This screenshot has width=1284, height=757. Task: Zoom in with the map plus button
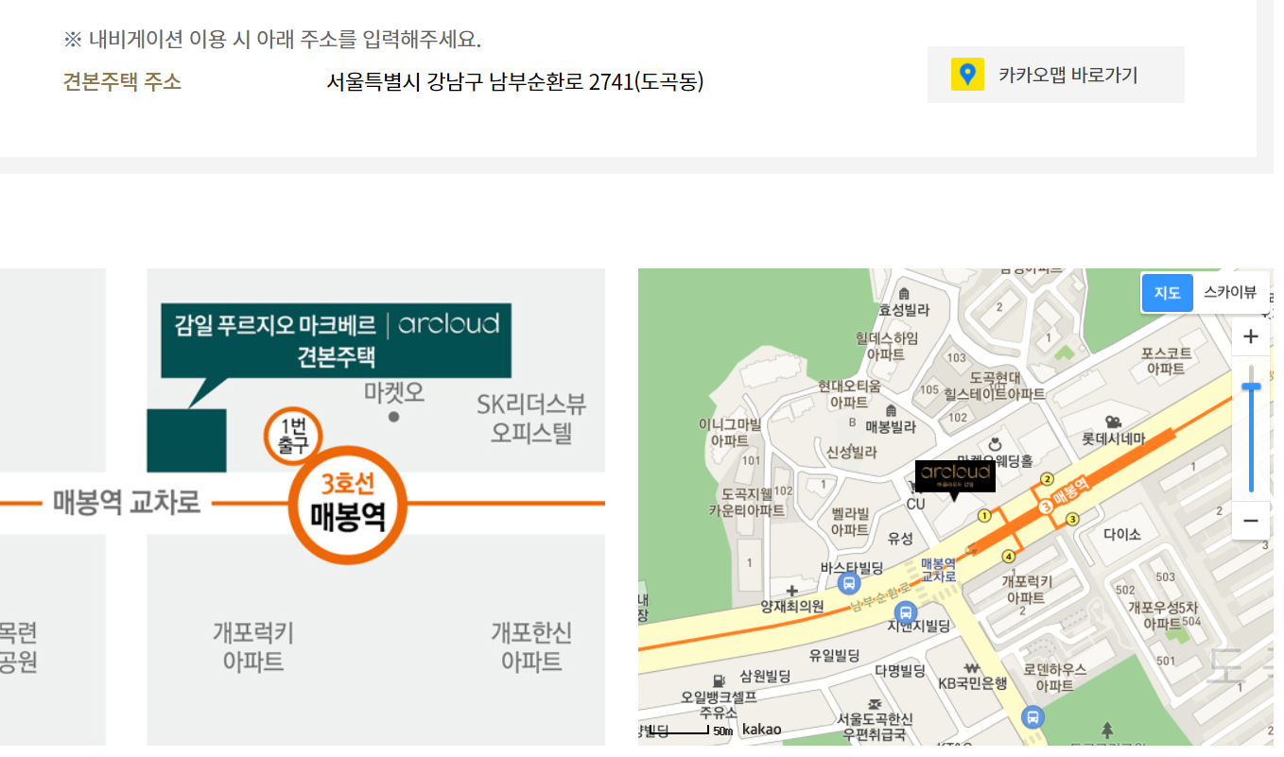coord(1251,336)
